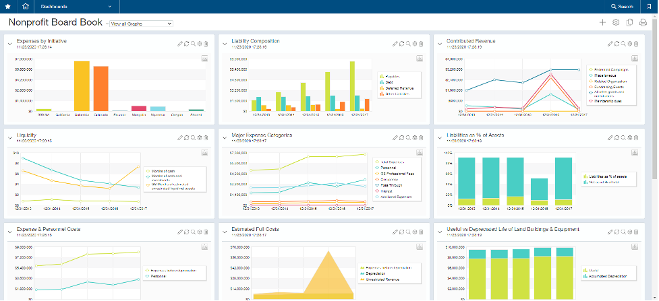Go to the home icon
This screenshot has height=301, width=659.
click(26, 6)
